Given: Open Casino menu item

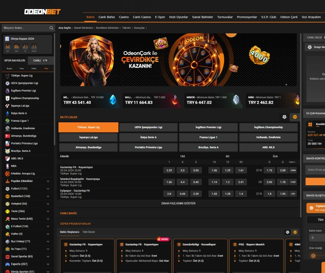Looking at the screenshot, I should coord(124,17).
